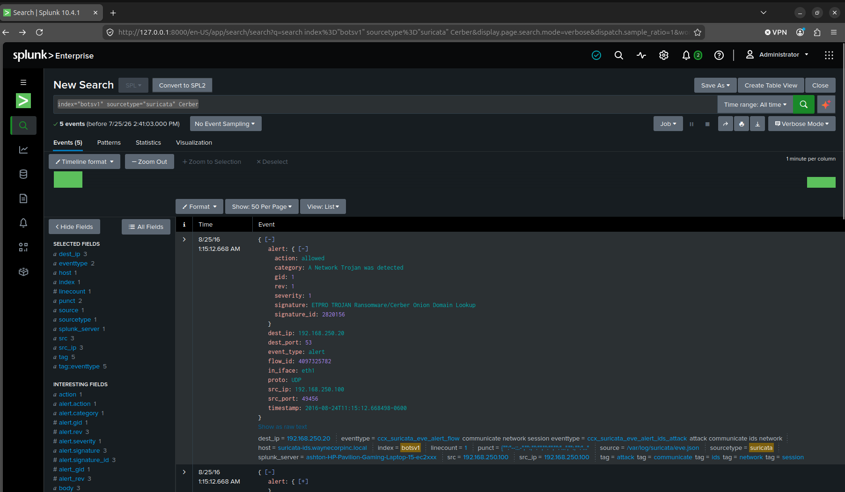This screenshot has height=492, width=845.
Task: Collapse first event's root JSON bracket
Action: click(x=270, y=240)
